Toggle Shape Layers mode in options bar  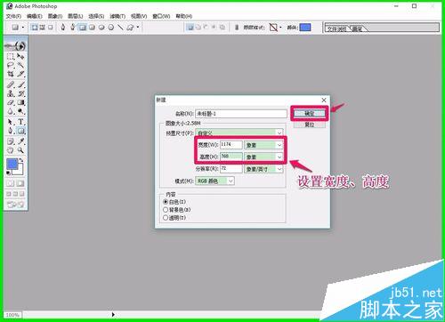point(35,28)
